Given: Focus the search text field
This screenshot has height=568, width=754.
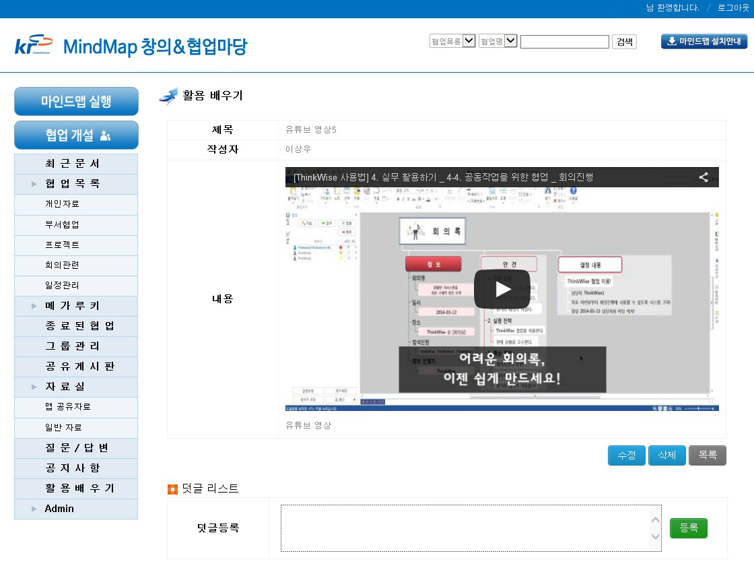Looking at the screenshot, I should coord(565,42).
